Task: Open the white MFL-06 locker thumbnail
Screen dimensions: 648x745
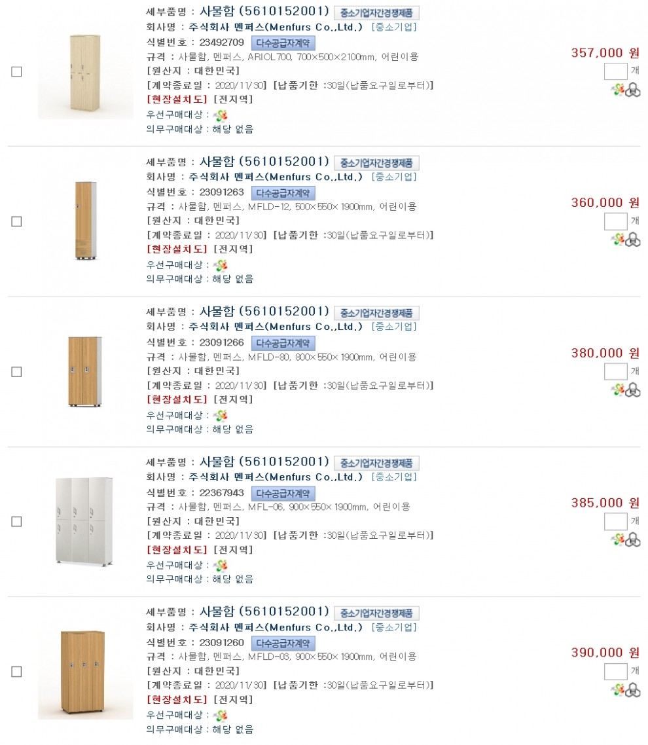Action: [84, 522]
